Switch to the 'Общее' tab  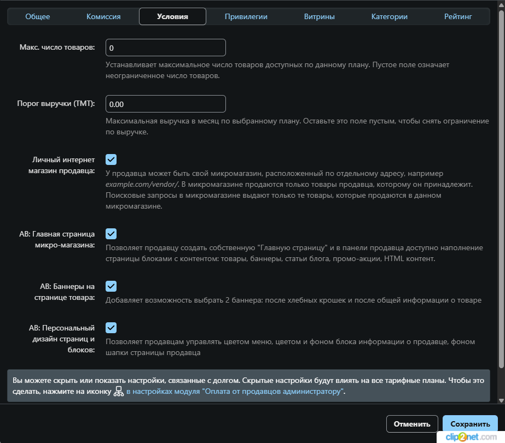[38, 16]
